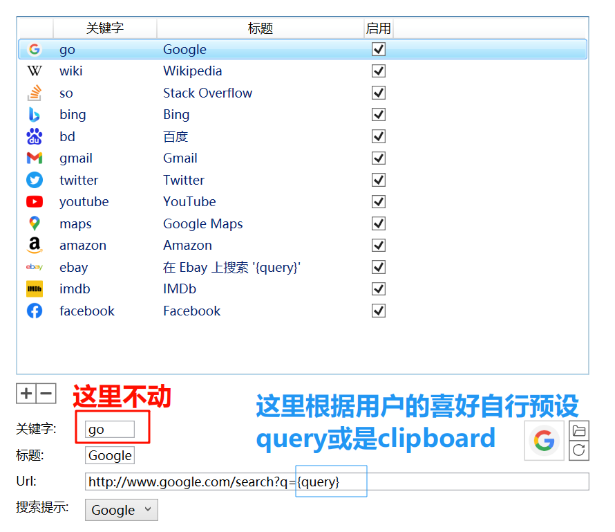Click the Bing logo icon

(x=35, y=115)
